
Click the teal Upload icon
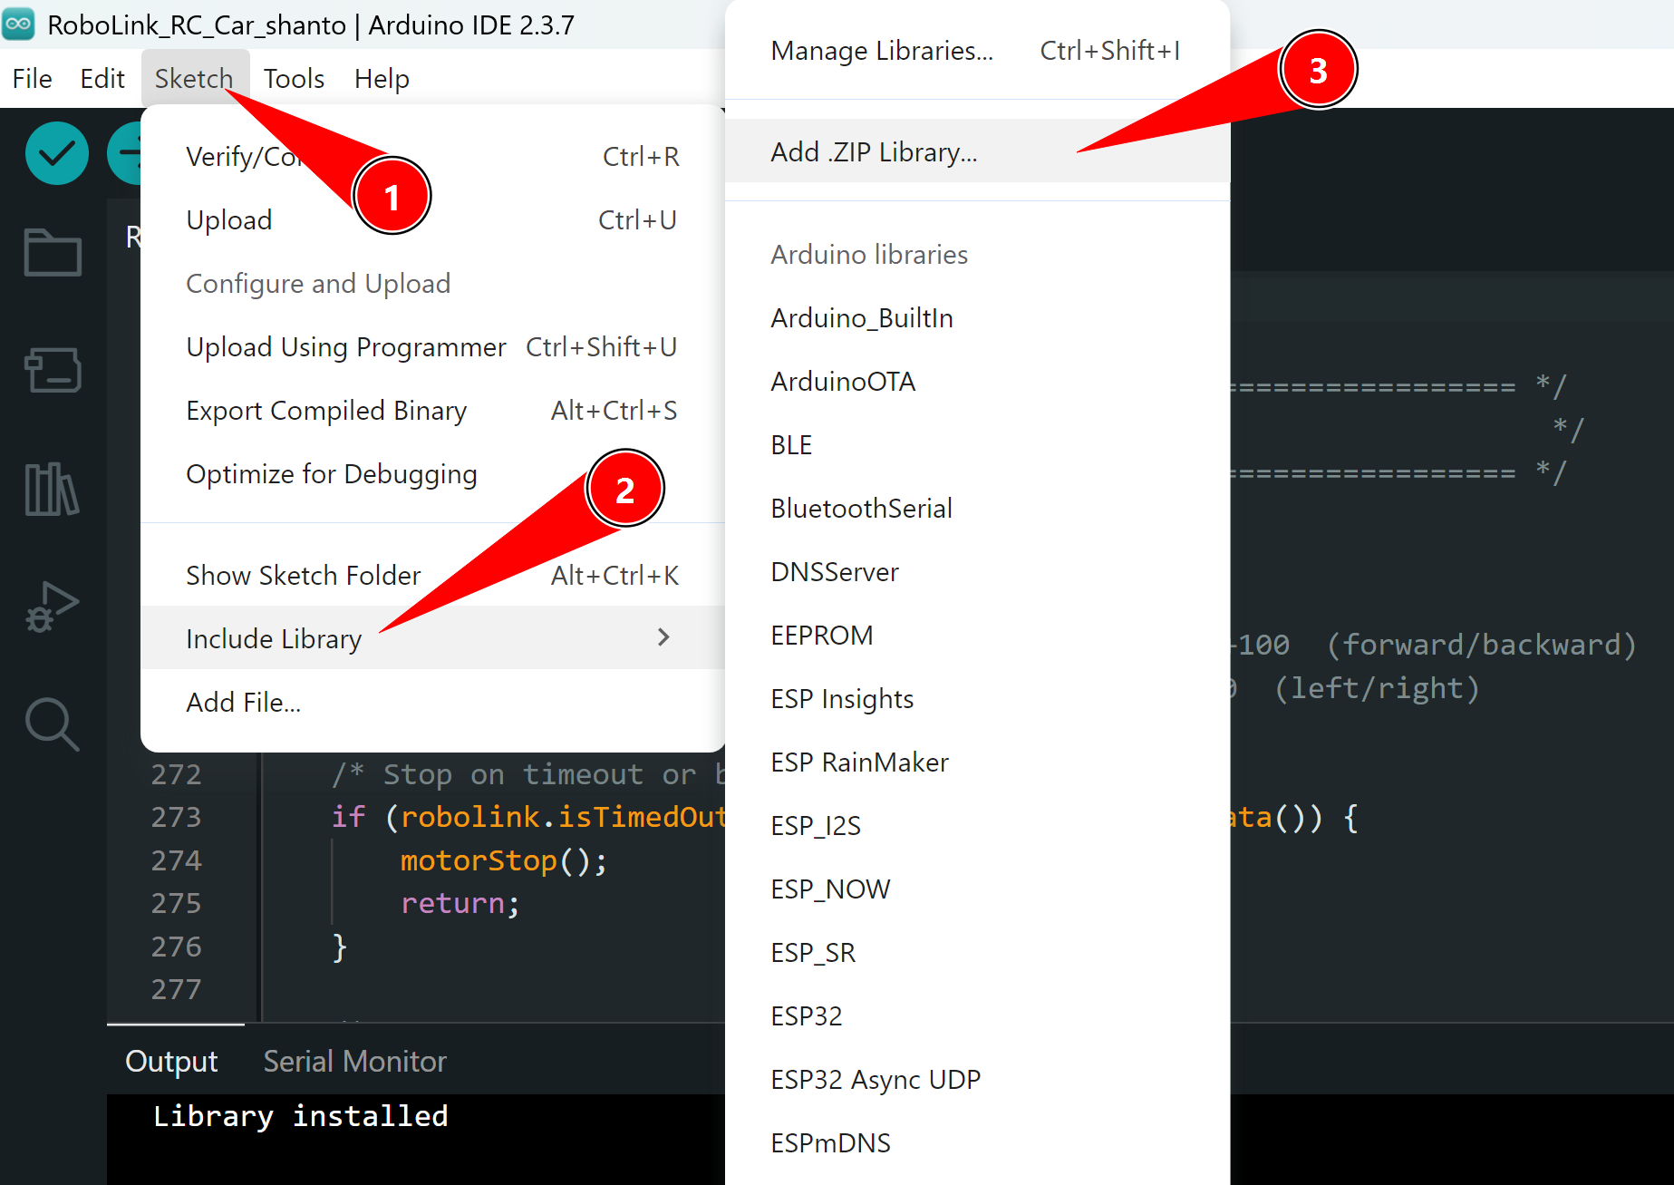pos(127,153)
